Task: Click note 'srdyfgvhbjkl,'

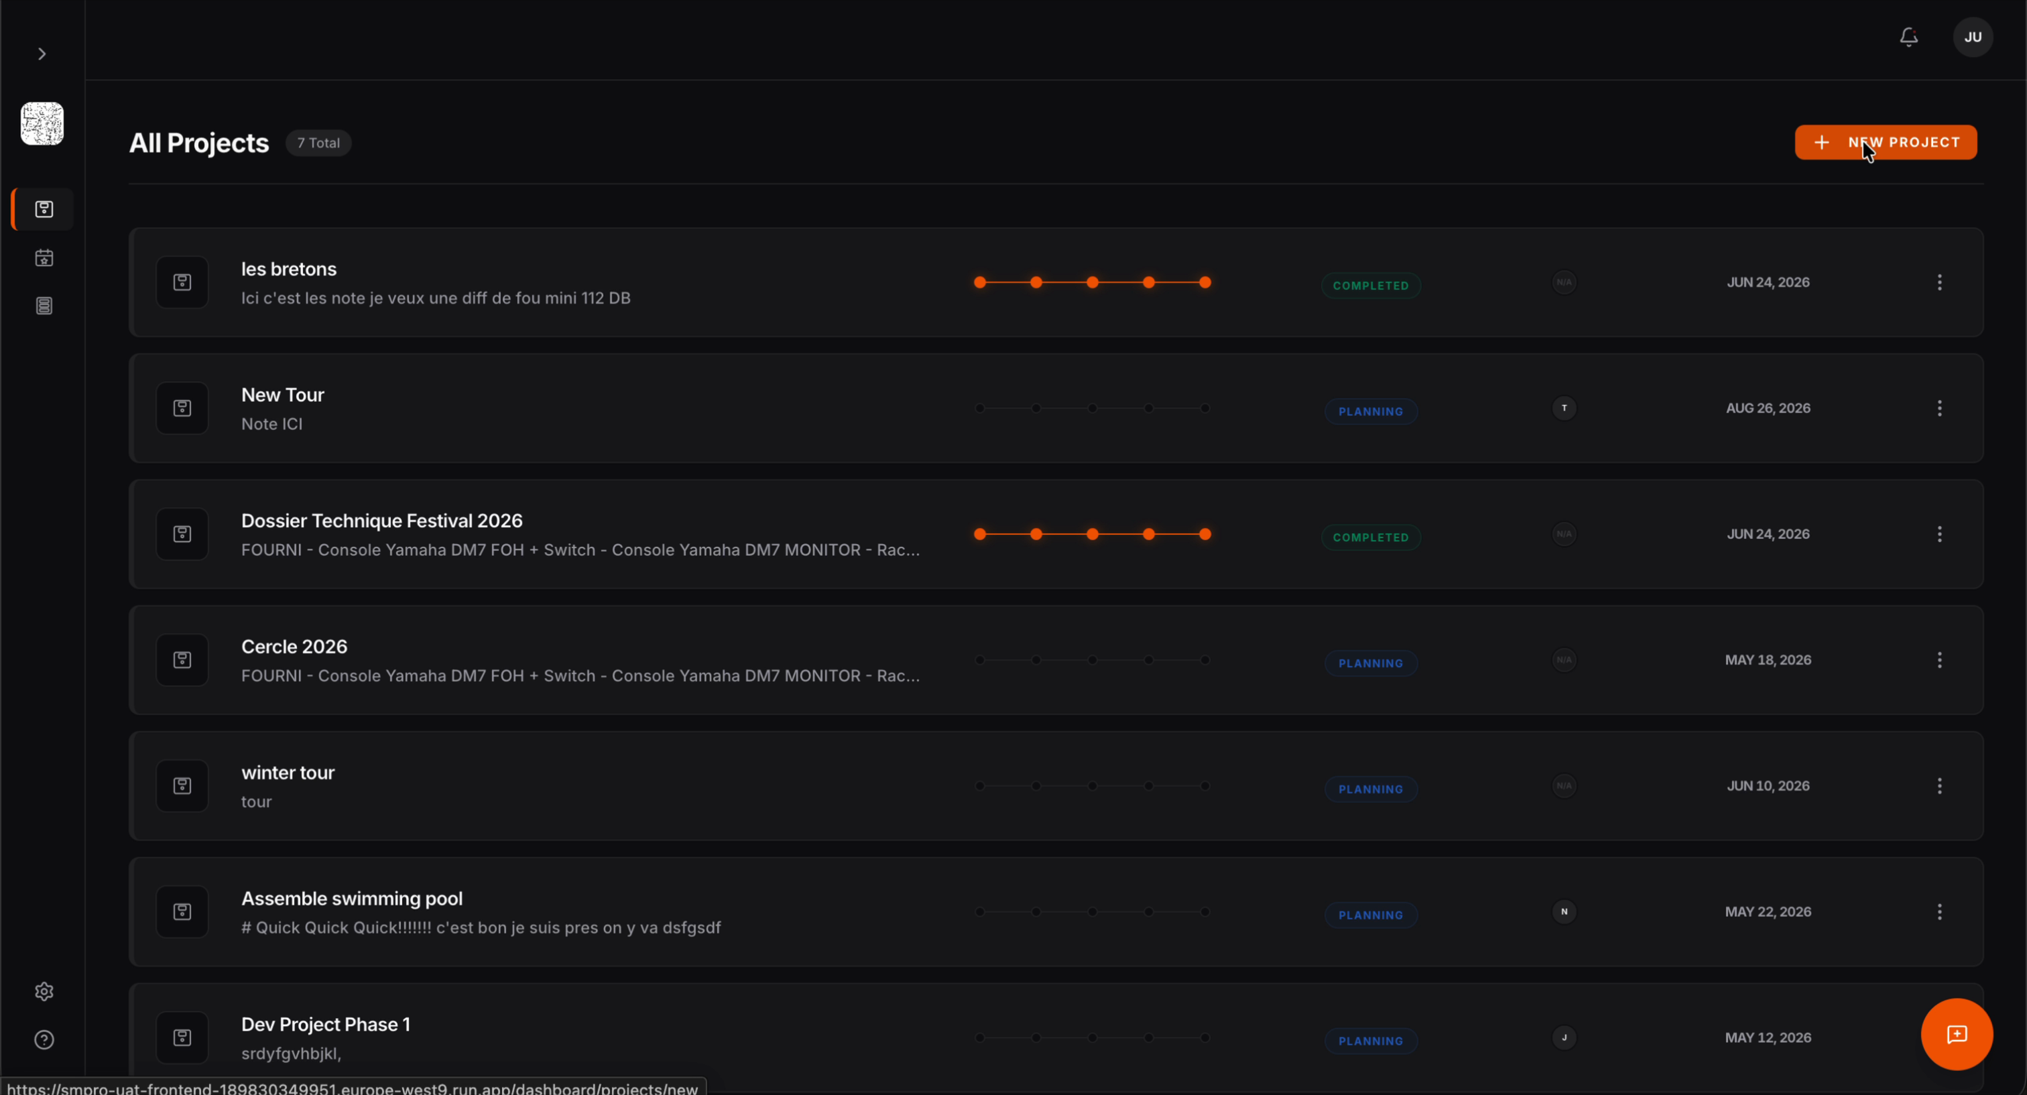Action: (291, 1053)
